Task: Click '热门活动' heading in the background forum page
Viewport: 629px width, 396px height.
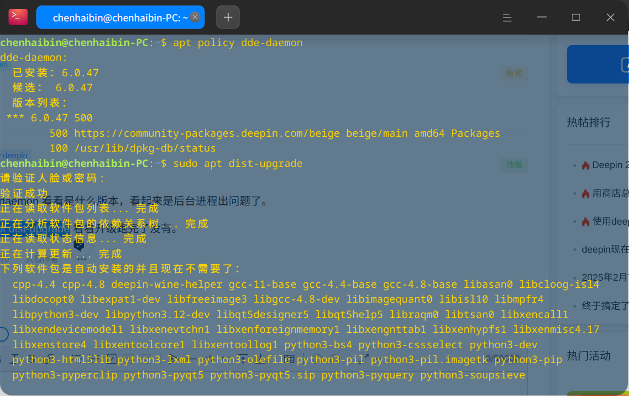Action: (588, 355)
